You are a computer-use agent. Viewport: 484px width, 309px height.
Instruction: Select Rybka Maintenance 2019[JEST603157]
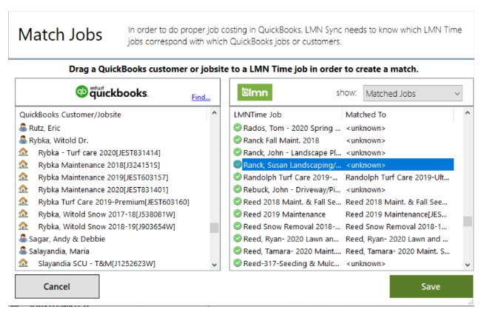pyautogui.click(x=103, y=177)
